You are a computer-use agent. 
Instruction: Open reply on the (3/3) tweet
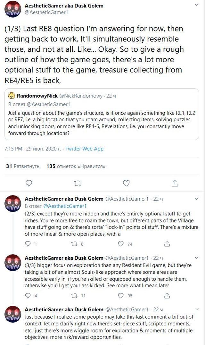29,296
